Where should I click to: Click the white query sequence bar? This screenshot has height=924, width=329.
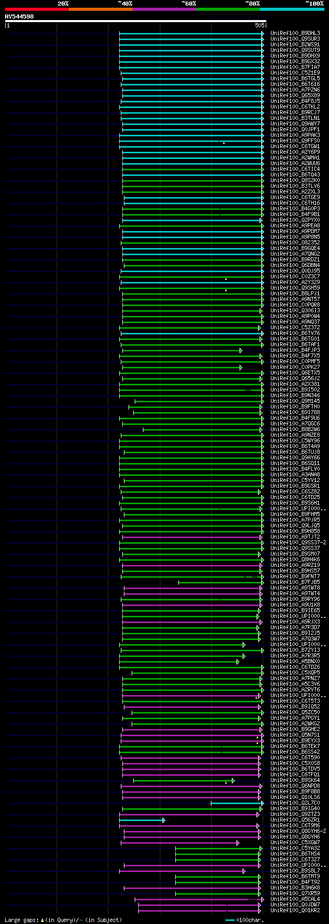pos(135,21)
